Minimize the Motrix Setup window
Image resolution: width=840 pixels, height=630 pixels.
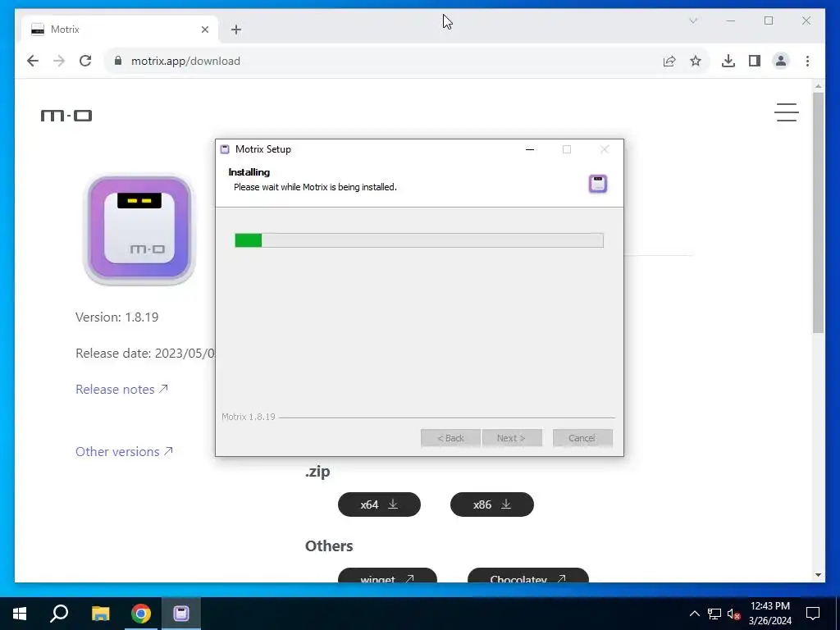click(530, 149)
